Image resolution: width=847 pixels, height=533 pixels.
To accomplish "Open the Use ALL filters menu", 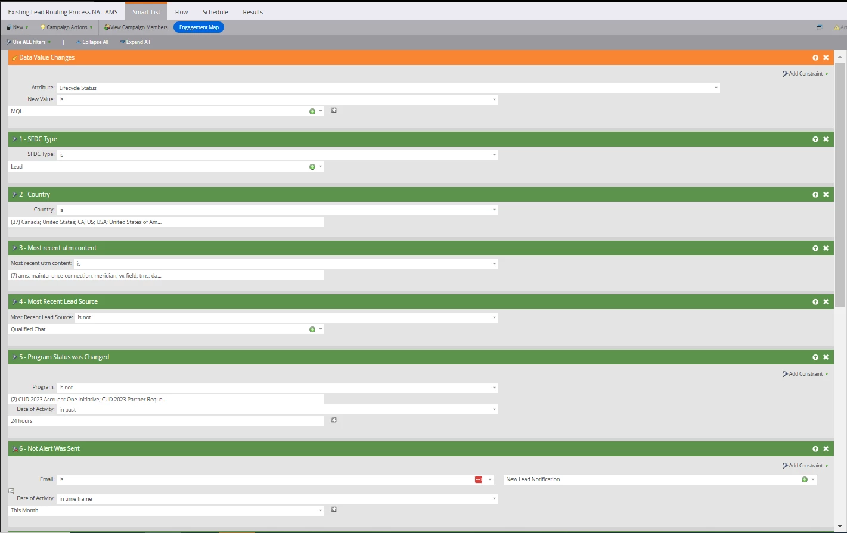I will (x=28, y=42).
